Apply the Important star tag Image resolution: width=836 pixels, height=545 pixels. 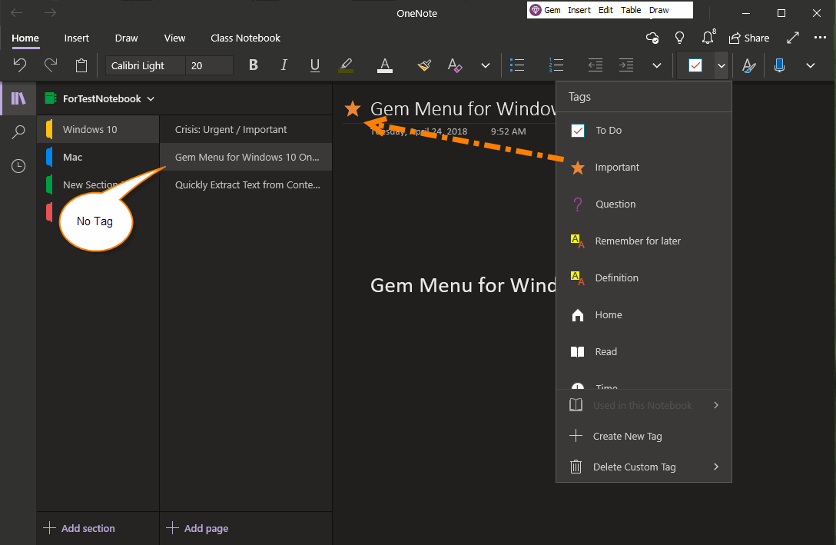pos(644,167)
